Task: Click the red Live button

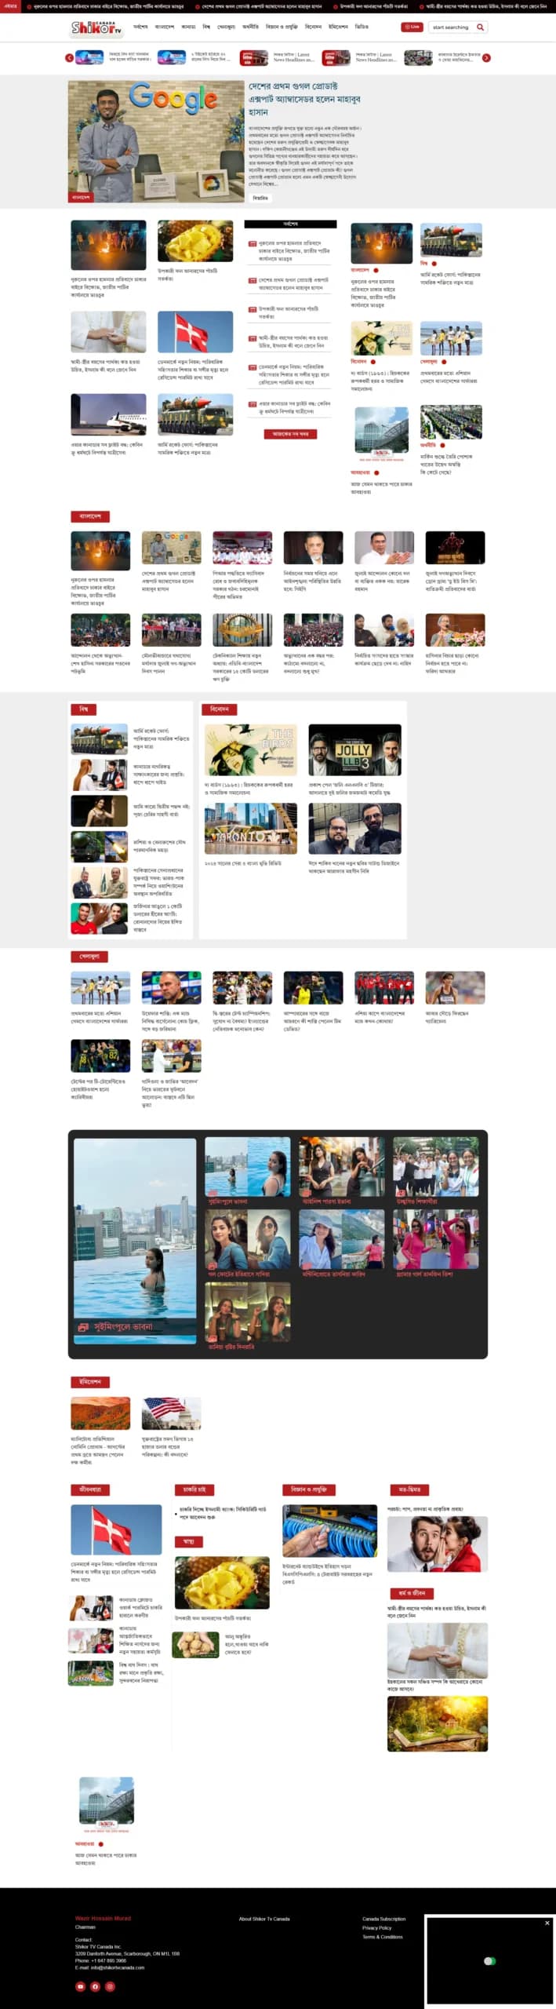Action: click(x=412, y=27)
